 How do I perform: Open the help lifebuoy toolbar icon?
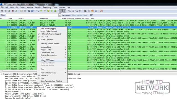point(101,11)
